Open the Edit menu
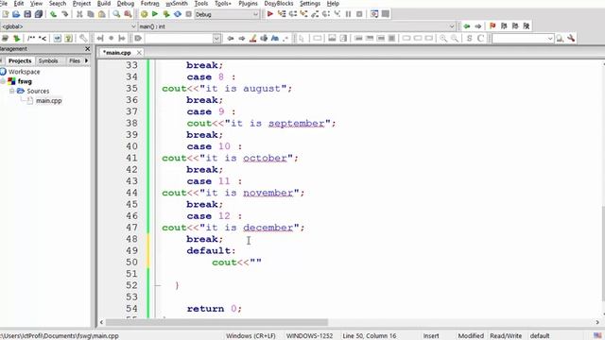This screenshot has height=340, width=605. click(19, 4)
